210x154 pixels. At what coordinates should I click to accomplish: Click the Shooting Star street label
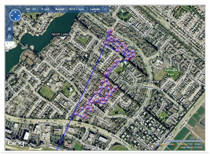[144, 20]
